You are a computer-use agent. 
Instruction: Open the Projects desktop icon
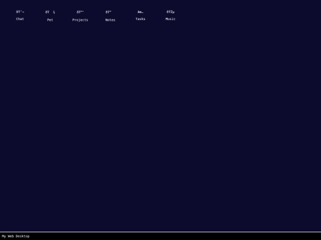(80, 16)
